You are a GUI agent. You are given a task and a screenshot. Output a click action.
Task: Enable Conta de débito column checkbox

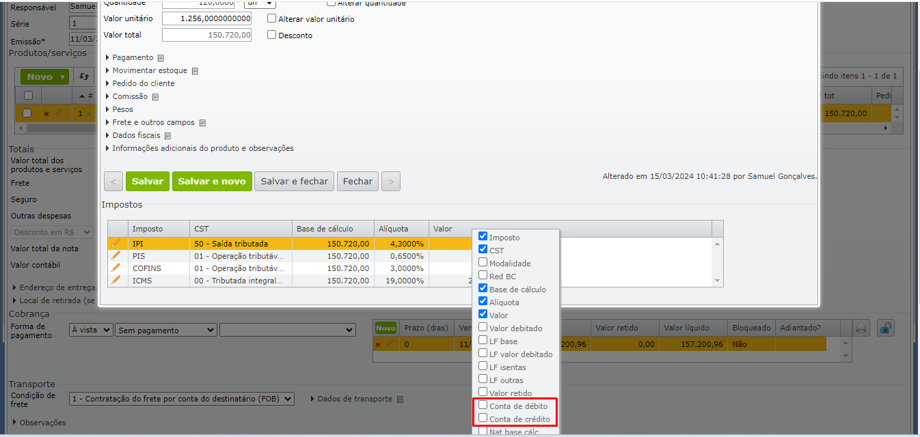pyautogui.click(x=483, y=406)
